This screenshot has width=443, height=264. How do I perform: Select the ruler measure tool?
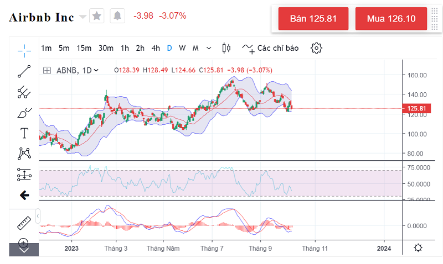point(24,222)
